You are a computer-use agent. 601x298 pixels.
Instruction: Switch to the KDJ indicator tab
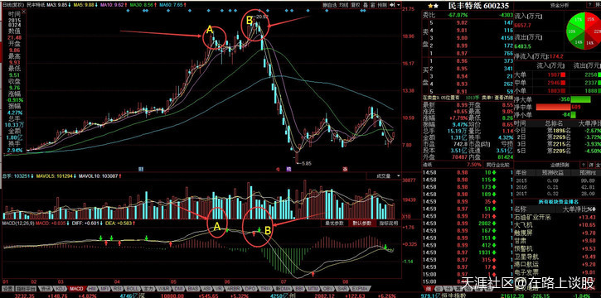[x=61, y=288]
